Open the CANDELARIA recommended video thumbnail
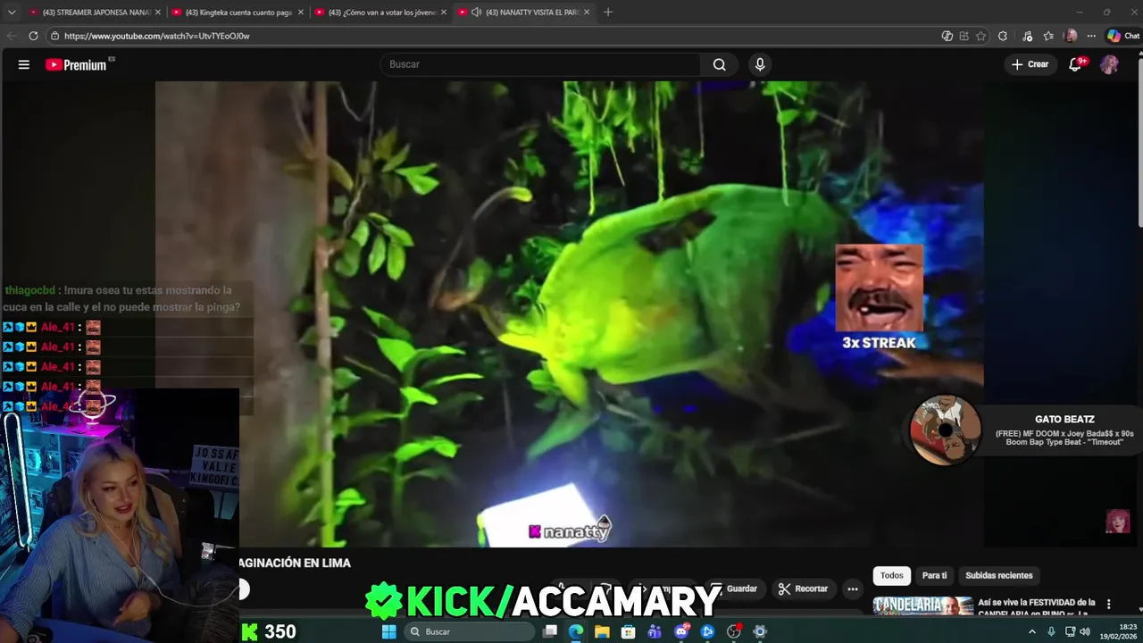1143x643 pixels. [x=923, y=606]
